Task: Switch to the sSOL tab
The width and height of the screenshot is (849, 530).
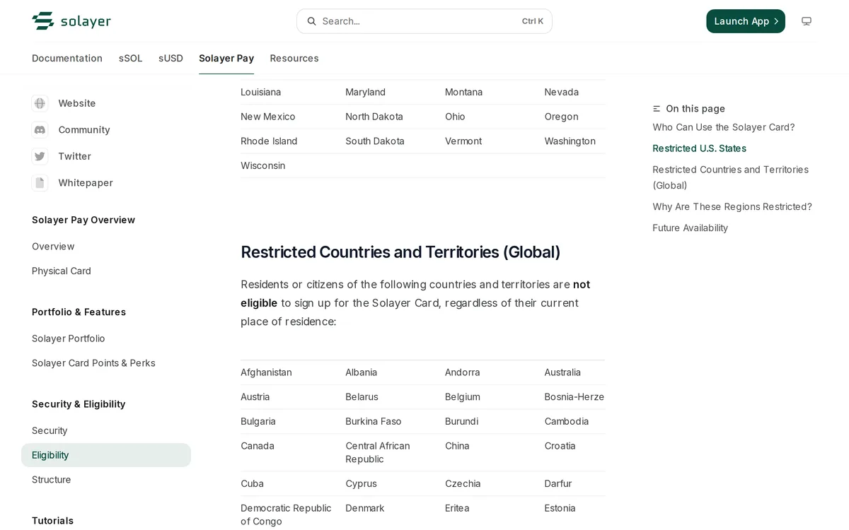Action: (x=131, y=58)
